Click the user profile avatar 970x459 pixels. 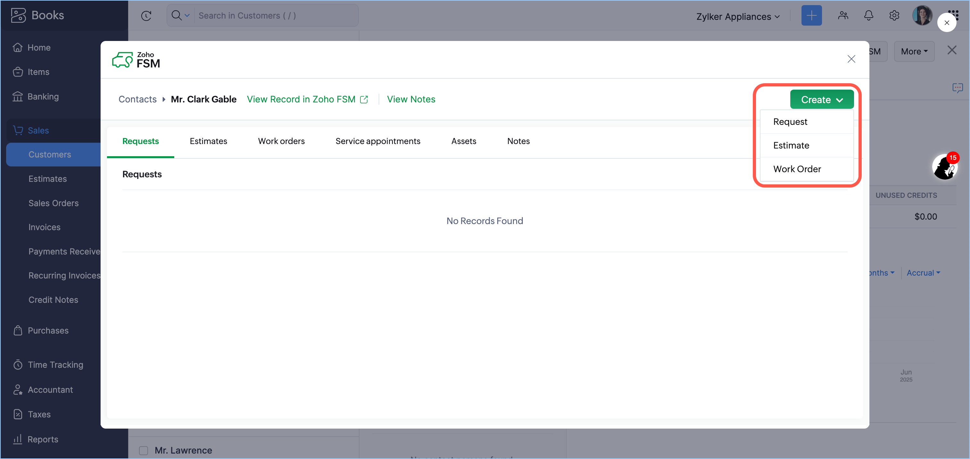922,16
